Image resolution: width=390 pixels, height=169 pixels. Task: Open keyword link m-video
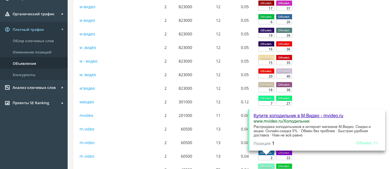(87, 143)
